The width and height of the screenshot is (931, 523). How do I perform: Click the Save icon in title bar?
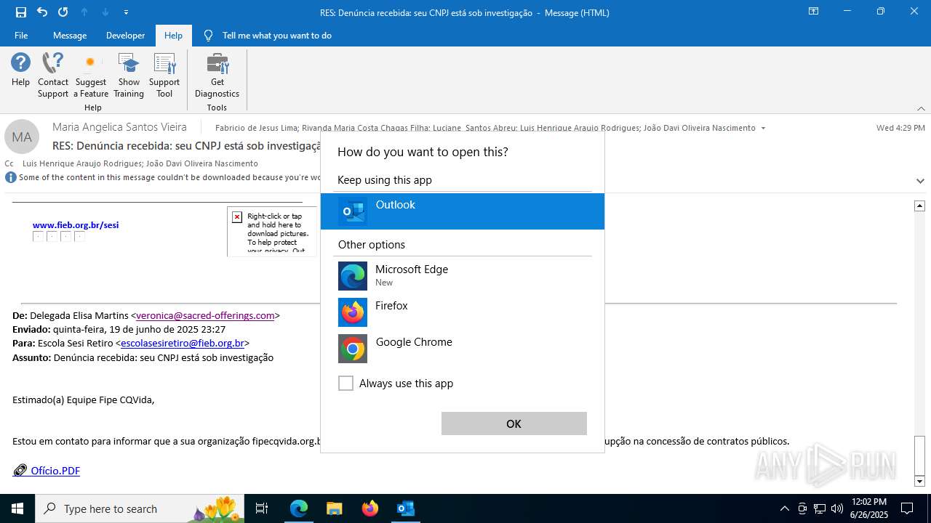click(21, 12)
